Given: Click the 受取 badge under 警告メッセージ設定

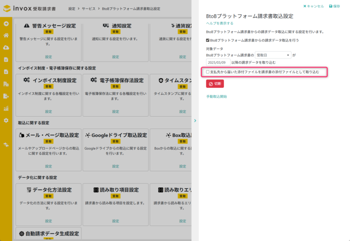Looking at the screenshot, I should pos(49,31).
